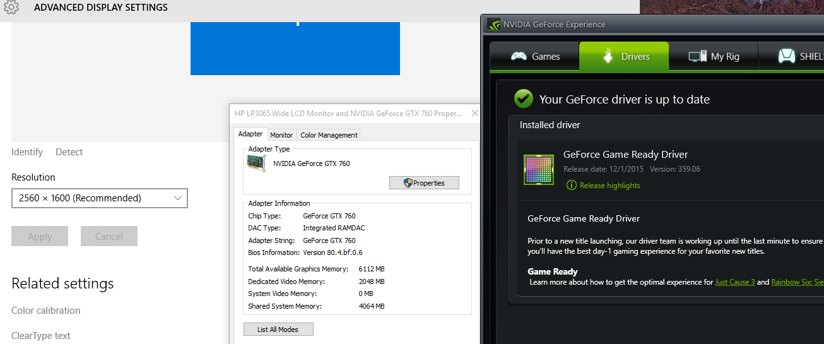This screenshot has width=824, height=344.
Task: Open ClearType text under Related settings
Action: tap(41, 336)
